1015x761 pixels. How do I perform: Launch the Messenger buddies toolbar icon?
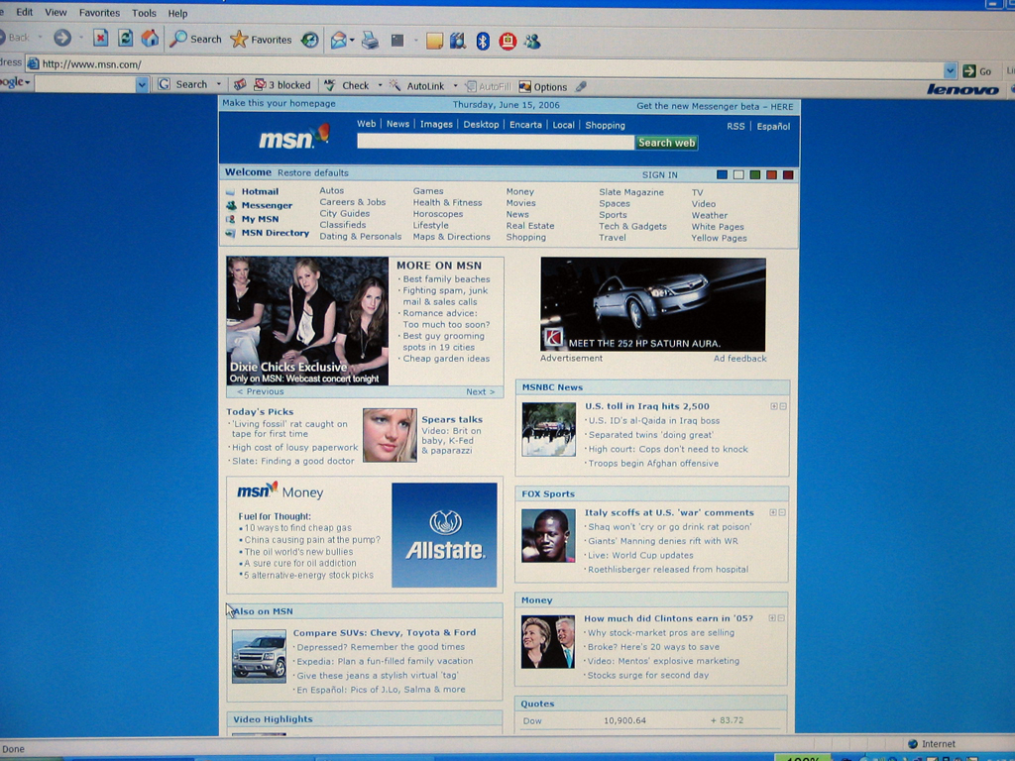[x=532, y=42]
